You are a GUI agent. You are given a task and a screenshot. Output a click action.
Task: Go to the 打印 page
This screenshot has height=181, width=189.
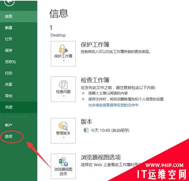[18, 73]
